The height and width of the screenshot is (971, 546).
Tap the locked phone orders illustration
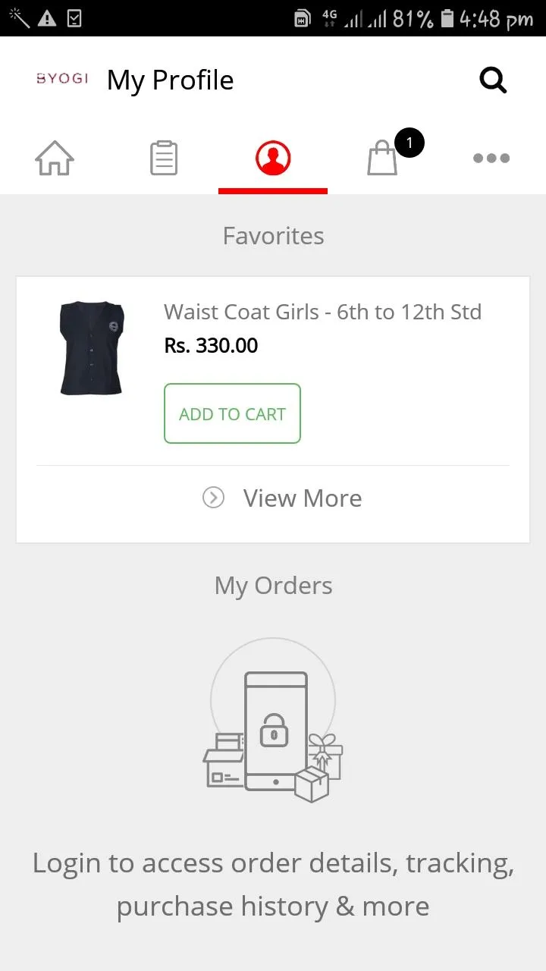click(x=273, y=727)
